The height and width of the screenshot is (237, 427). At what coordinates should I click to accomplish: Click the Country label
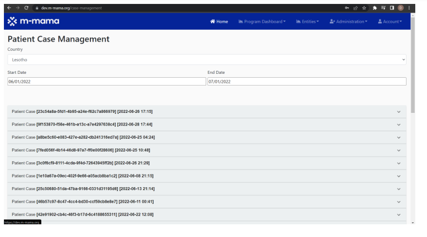15,49
